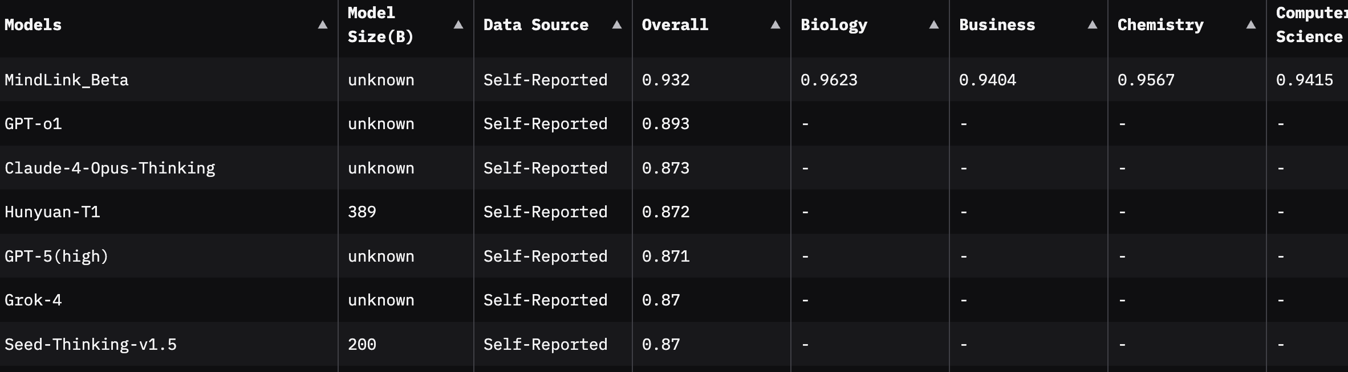Click the Model Size(B) sort arrow
This screenshot has width=1348, height=372.
pos(458,25)
